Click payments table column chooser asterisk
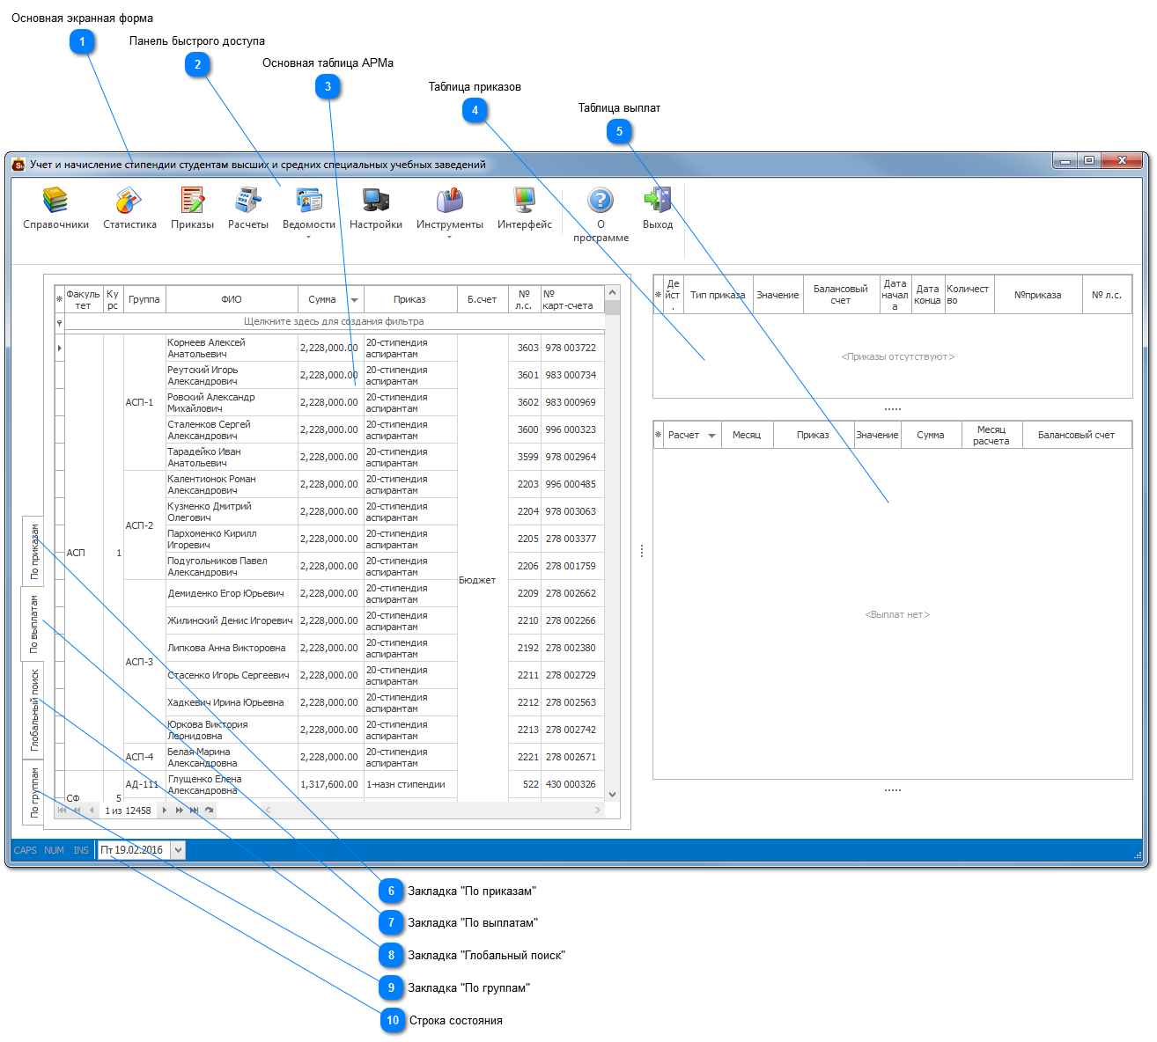The width and height of the screenshot is (1157, 1042). tap(658, 435)
